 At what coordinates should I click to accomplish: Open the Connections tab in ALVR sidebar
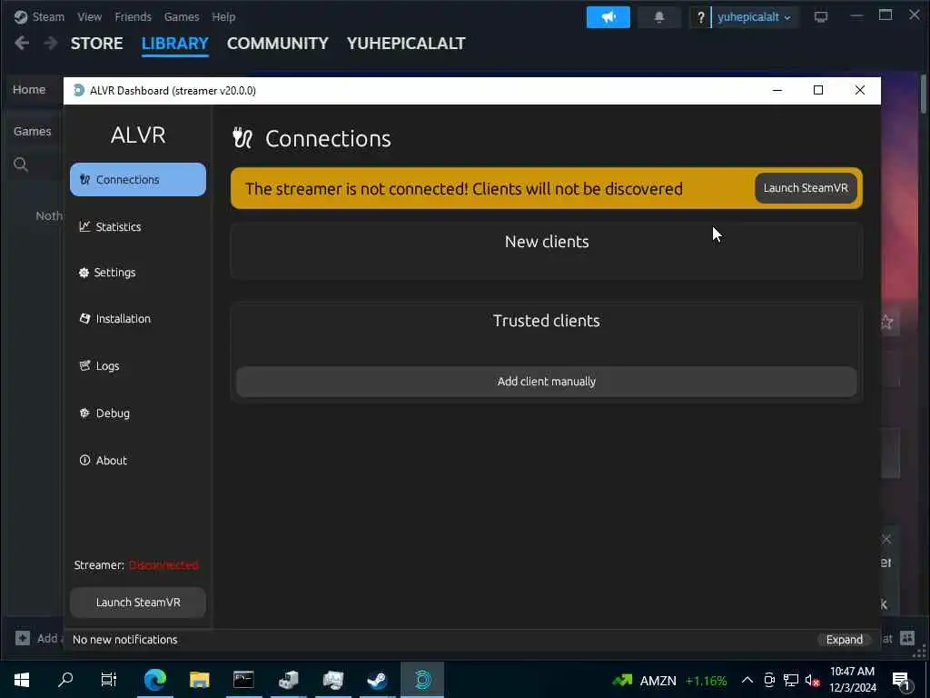138,179
